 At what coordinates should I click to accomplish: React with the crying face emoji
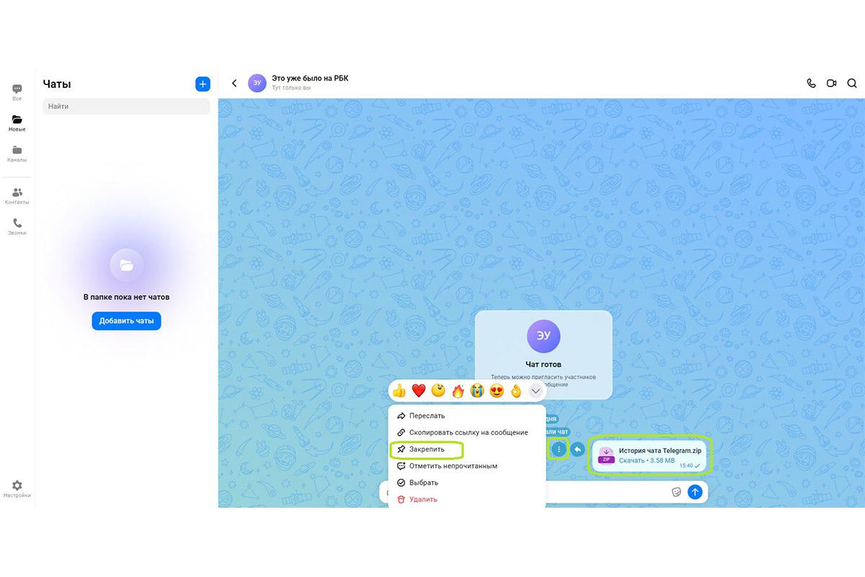(x=476, y=391)
